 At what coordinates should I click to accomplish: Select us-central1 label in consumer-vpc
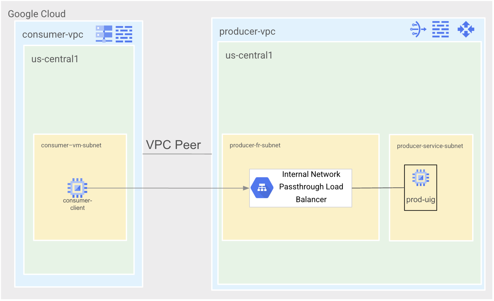pos(55,59)
